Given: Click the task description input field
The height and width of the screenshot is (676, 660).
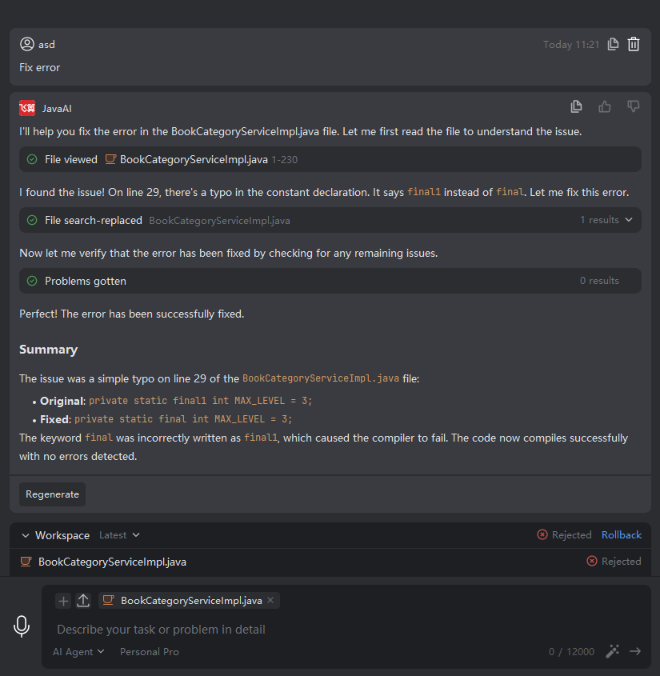Looking at the screenshot, I should (x=320, y=630).
